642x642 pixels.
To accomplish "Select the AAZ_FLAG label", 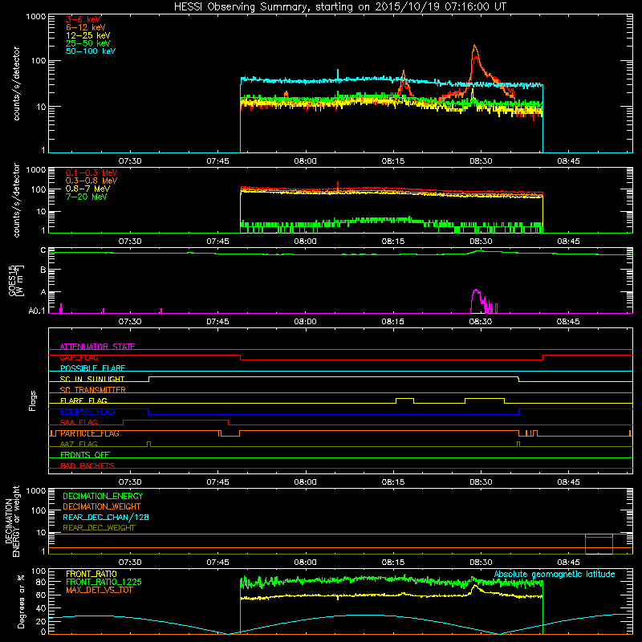I will tap(79, 444).
